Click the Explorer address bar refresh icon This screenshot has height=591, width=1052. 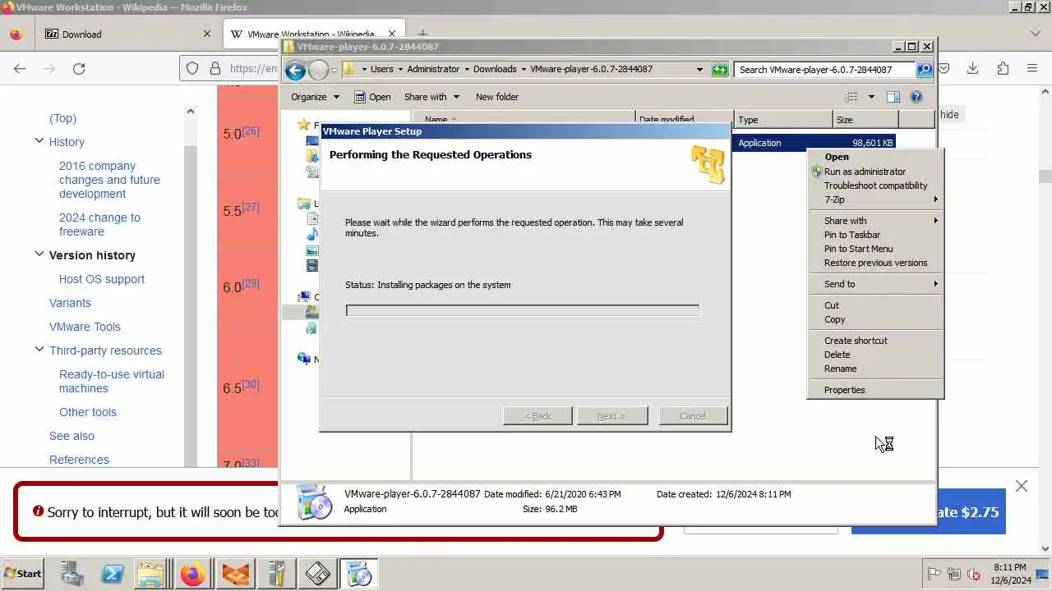pyautogui.click(x=720, y=70)
